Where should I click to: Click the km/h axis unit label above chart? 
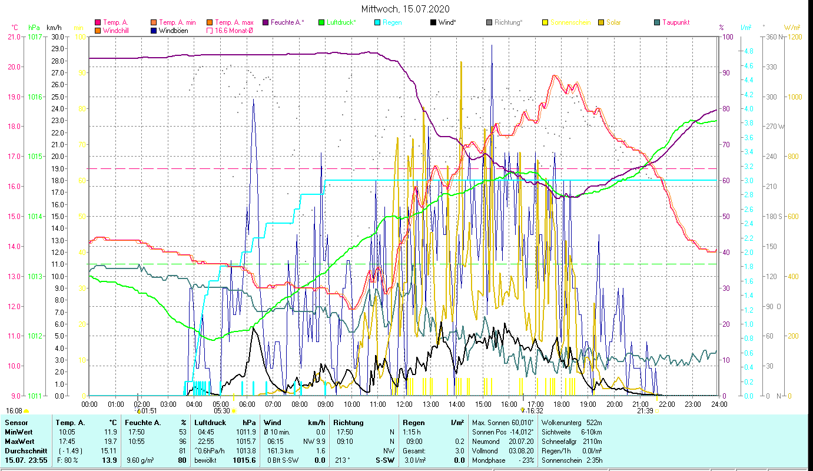point(54,28)
